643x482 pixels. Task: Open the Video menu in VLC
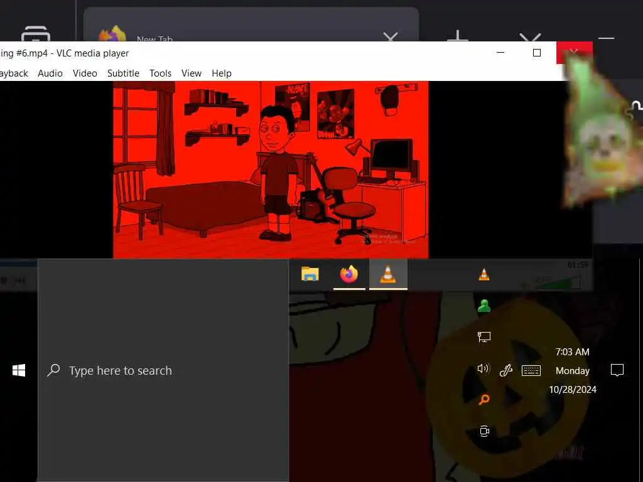85,73
